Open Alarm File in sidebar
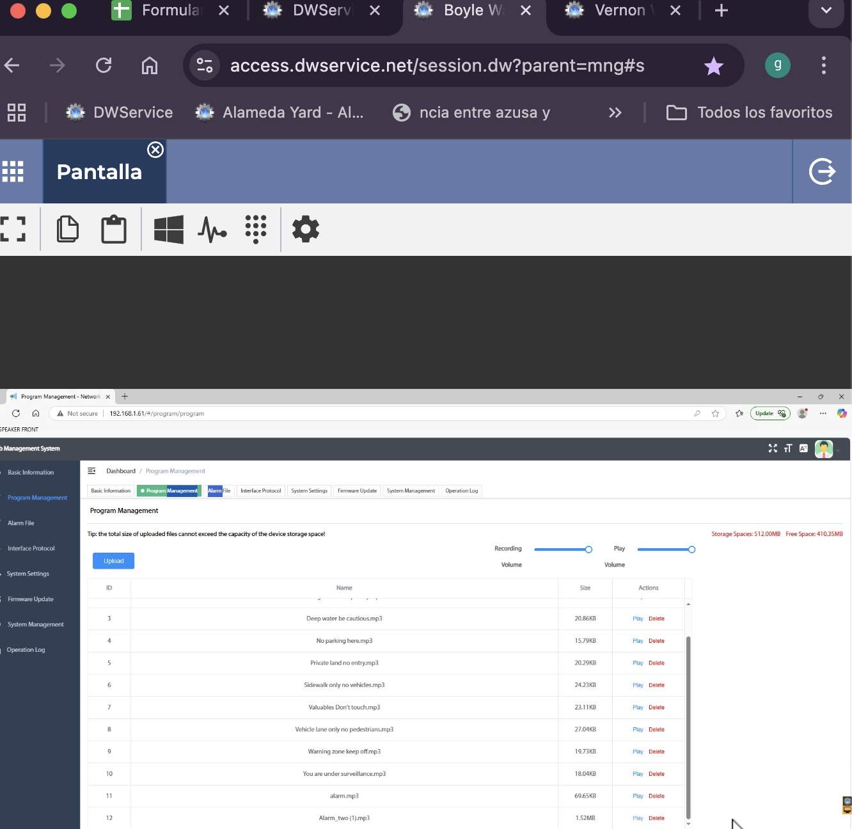 (x=21, y=523)
